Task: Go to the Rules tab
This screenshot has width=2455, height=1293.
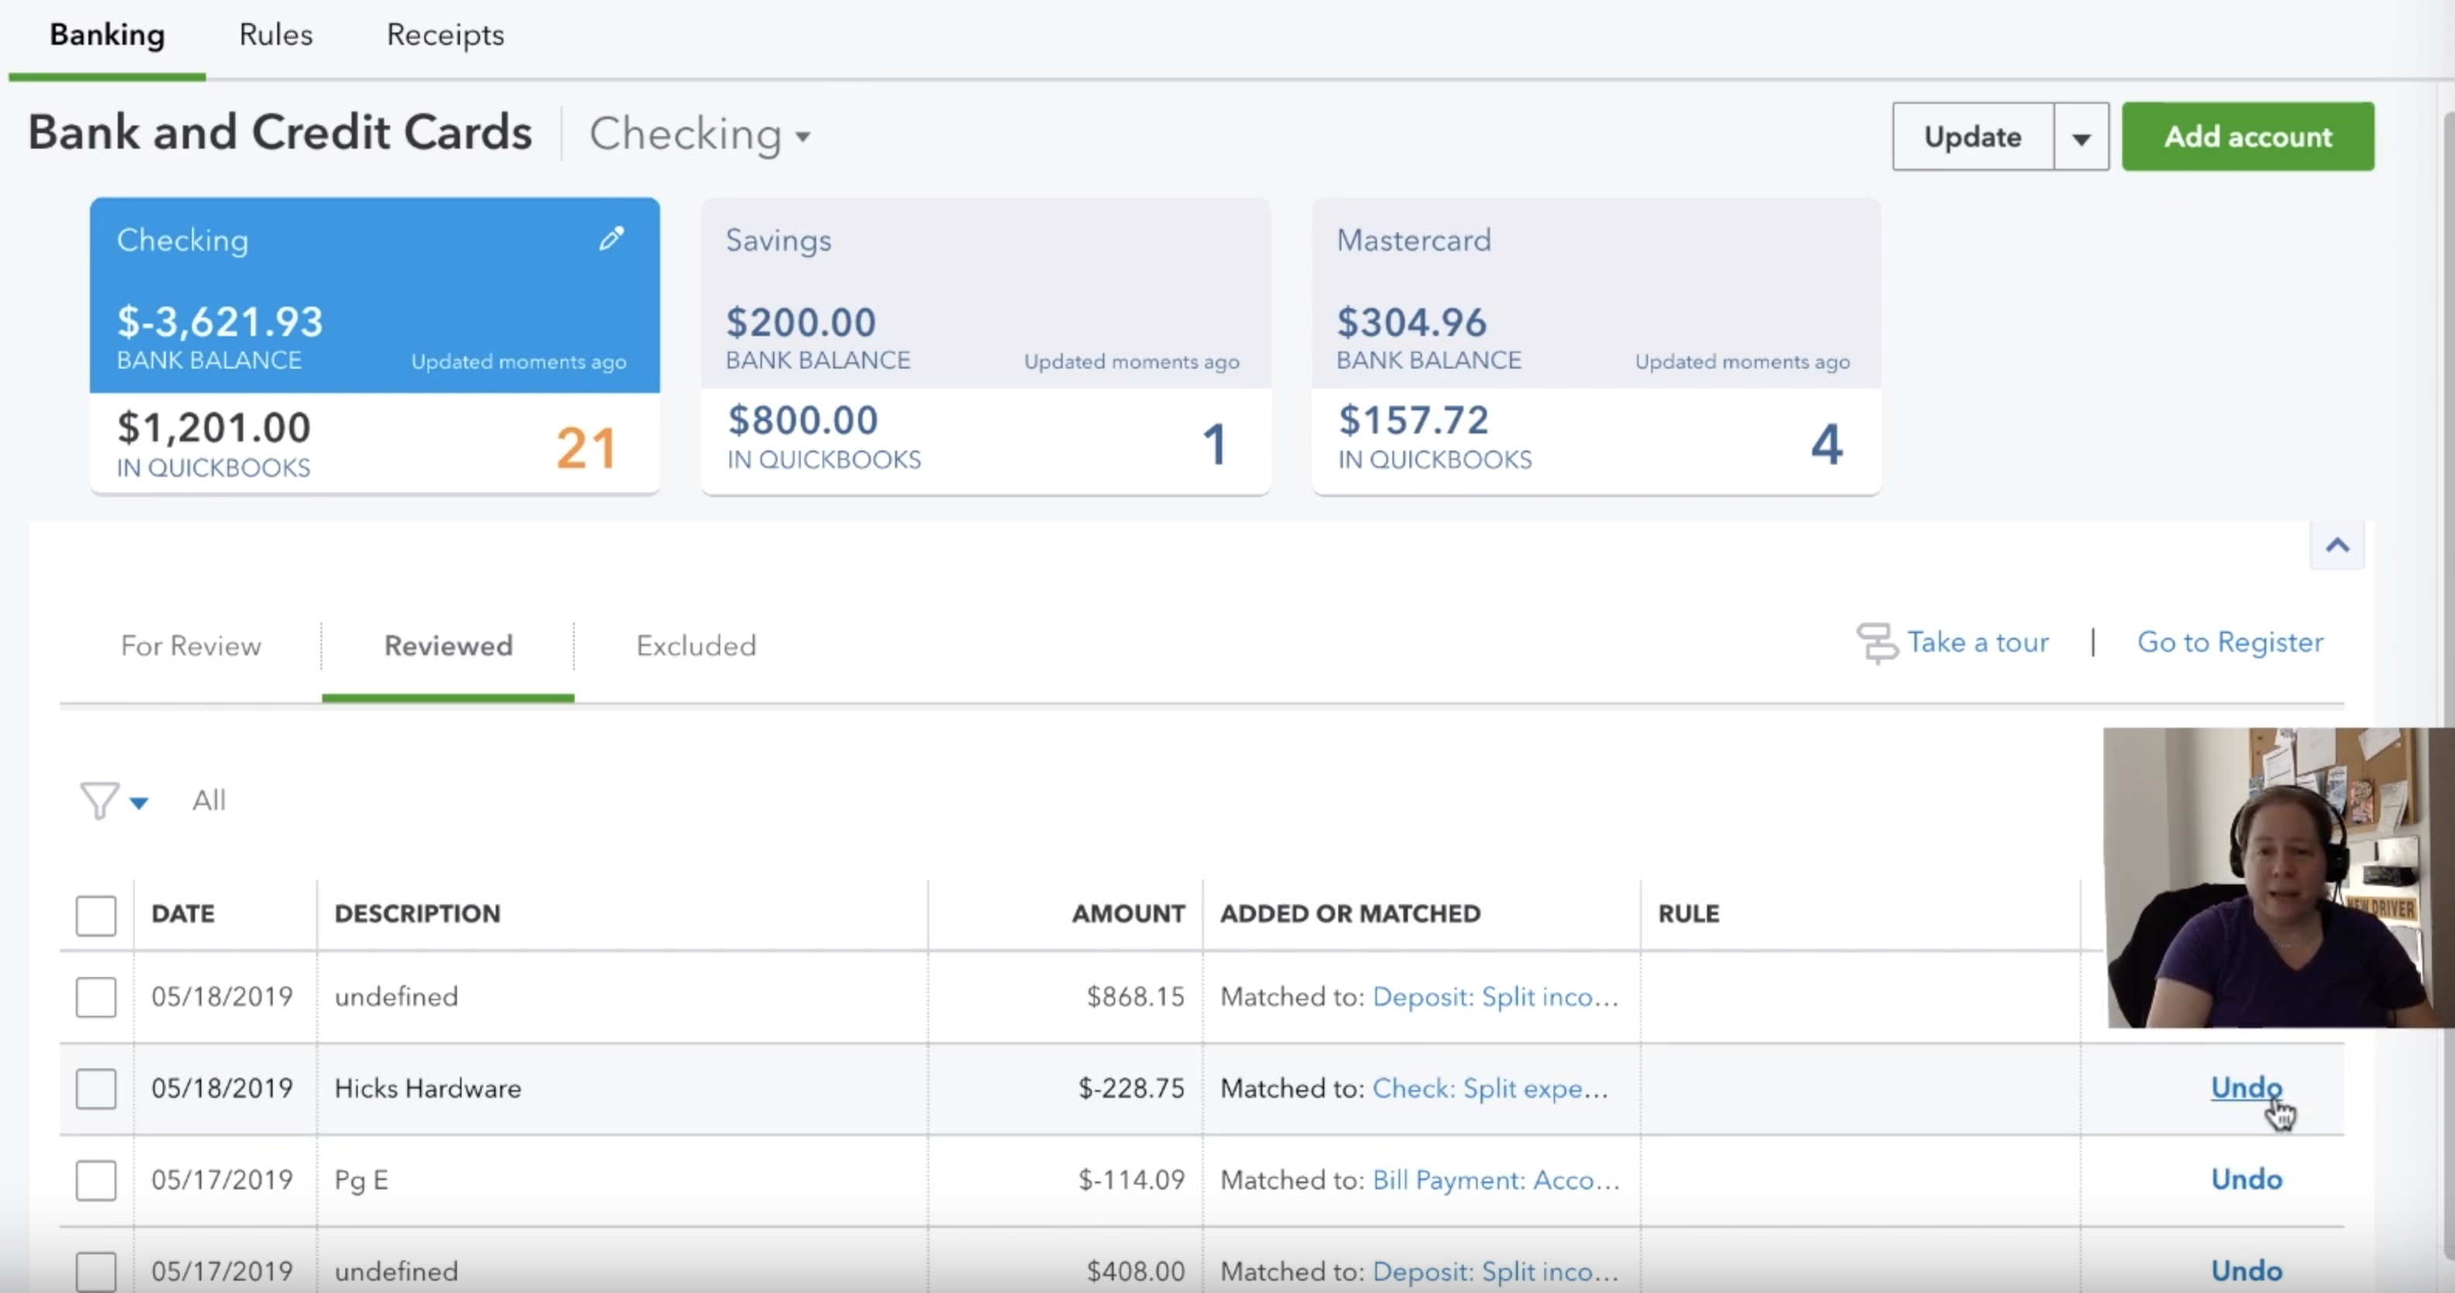Action: tap(276, 36)
